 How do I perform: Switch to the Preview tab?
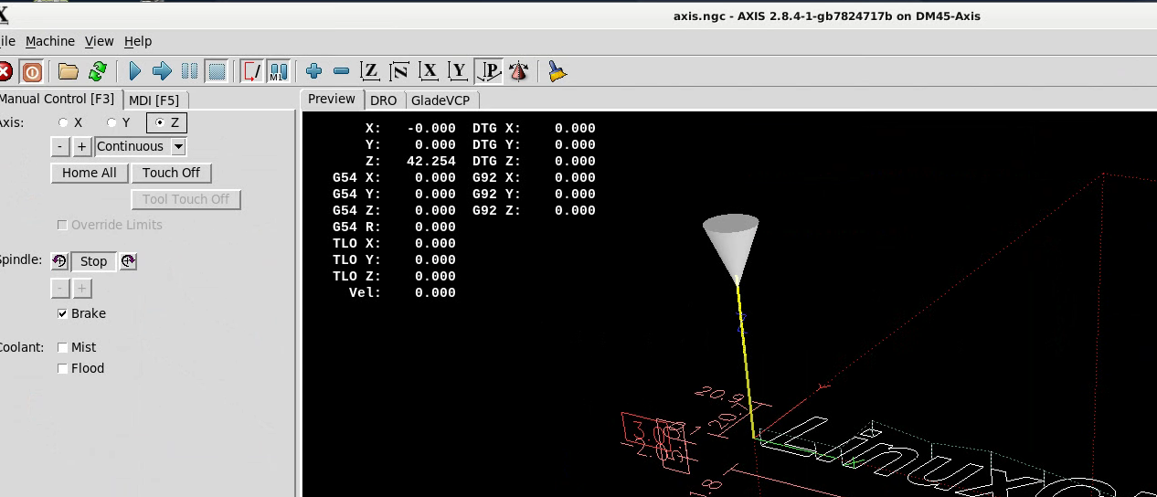click(x=332, y=99)
